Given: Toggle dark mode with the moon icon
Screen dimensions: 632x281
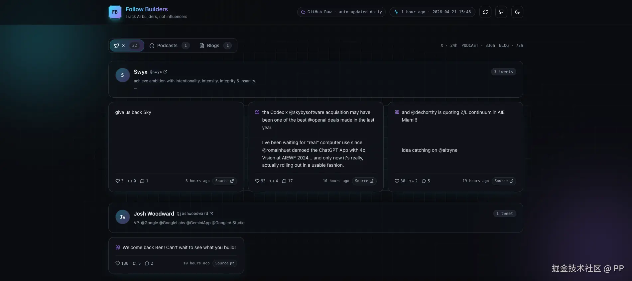Looking at the screenshot, I should pyautogui.click(x=517, y=12).
